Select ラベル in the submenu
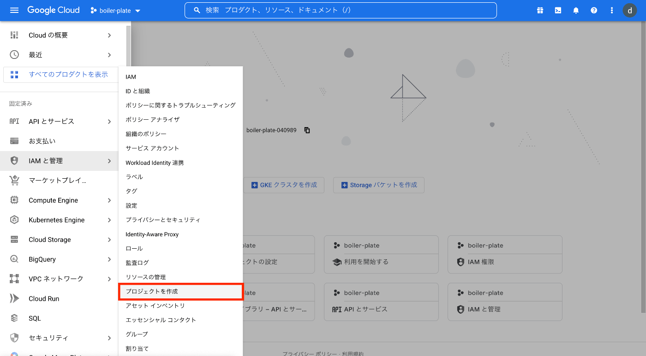Viewport: 646px width, 356px height. coord(181,177)
